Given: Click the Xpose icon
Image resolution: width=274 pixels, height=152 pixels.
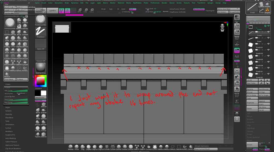Looking at the screenshot, I should point(237,119).
